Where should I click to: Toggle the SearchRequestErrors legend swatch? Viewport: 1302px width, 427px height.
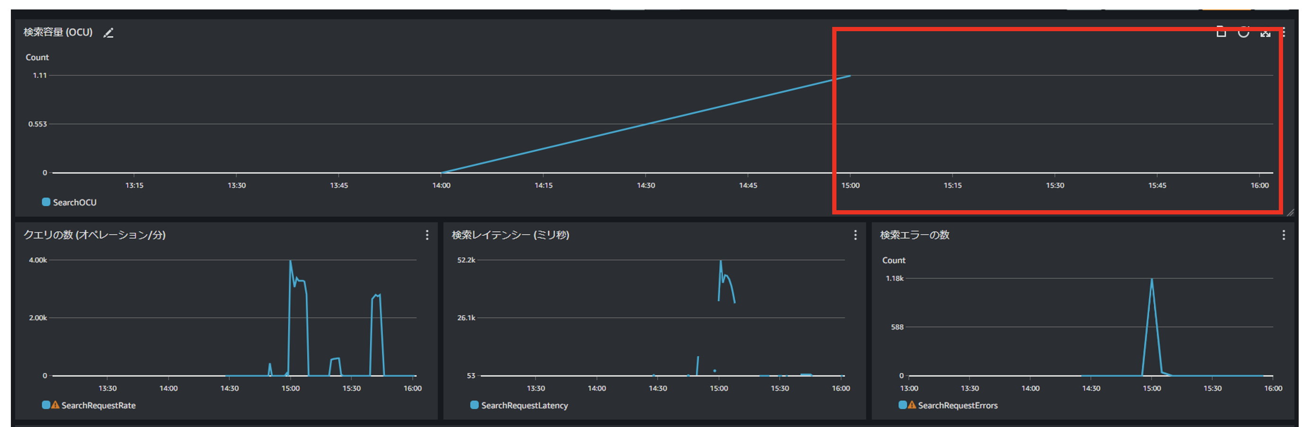902,405
